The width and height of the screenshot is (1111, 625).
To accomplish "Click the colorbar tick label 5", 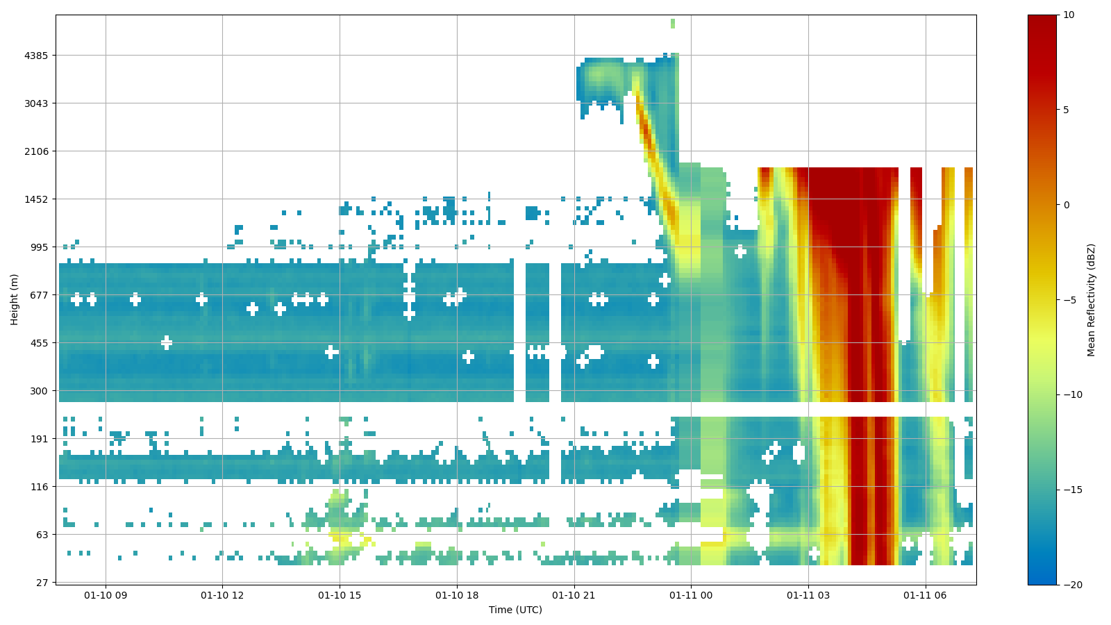I will tap(1065, 110).
